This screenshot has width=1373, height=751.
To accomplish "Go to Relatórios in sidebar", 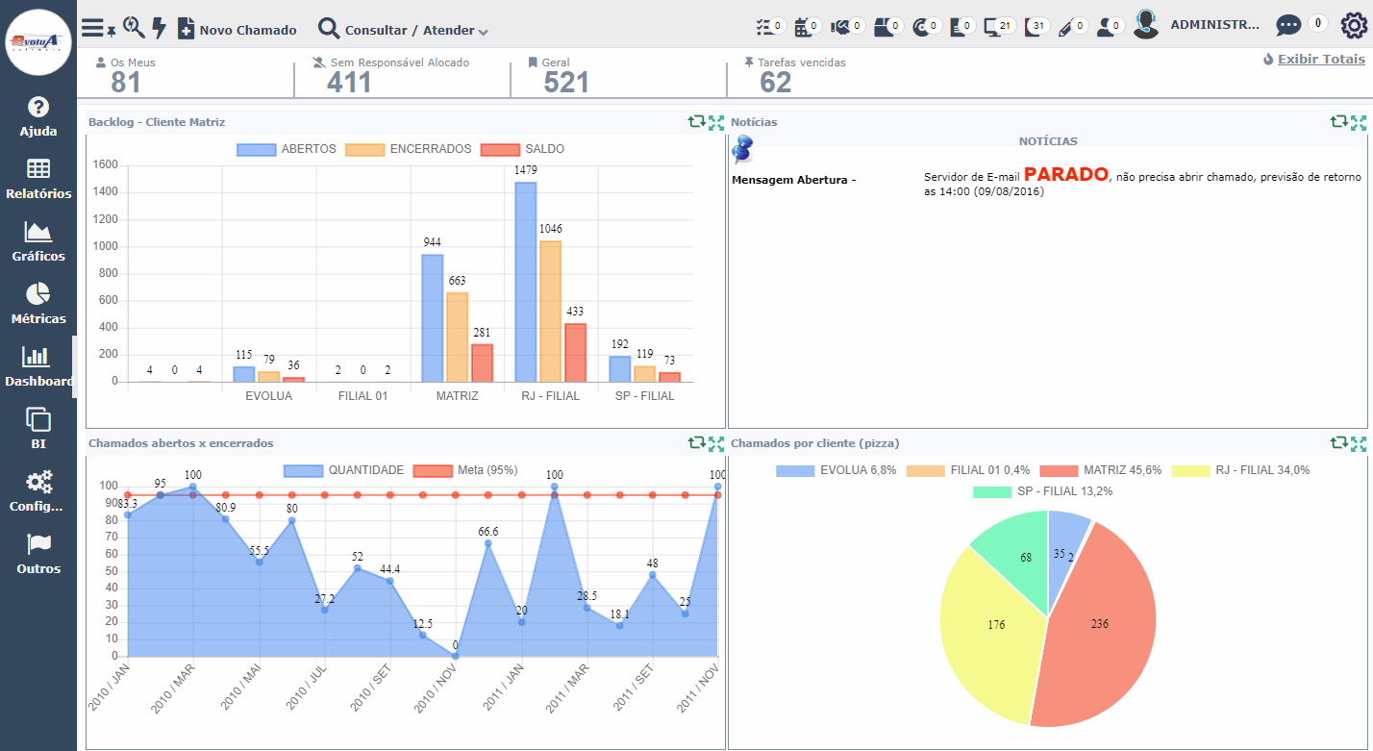I will (38, 180).
